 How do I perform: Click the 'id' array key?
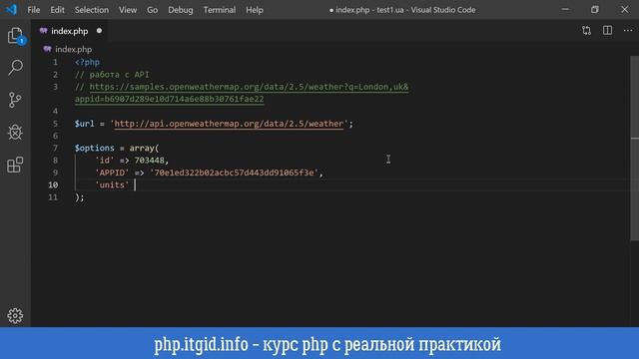point(104,160)
